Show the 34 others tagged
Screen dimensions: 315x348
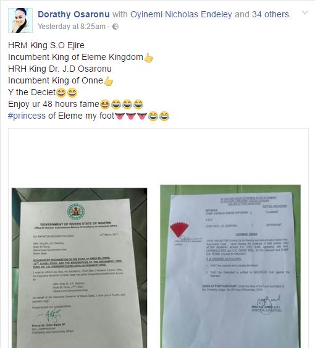271,14
